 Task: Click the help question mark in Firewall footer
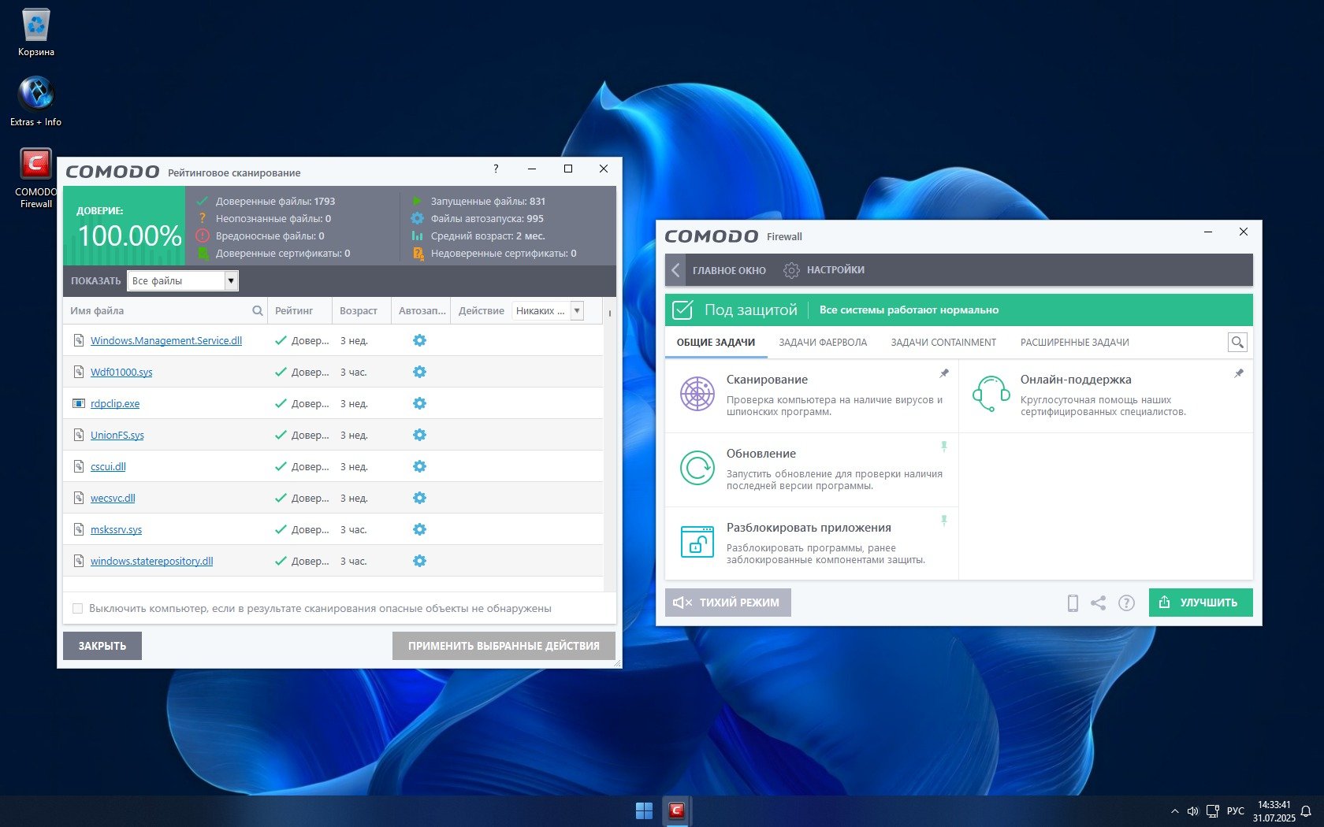click(1127, 603)
